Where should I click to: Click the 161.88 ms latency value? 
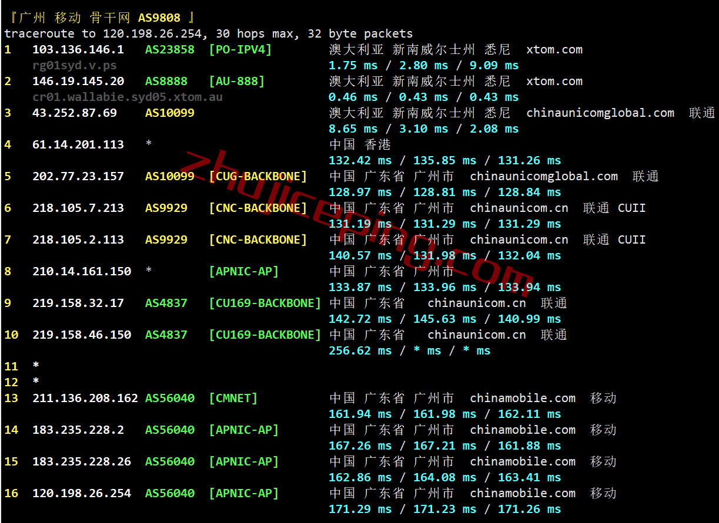point(530,446)
